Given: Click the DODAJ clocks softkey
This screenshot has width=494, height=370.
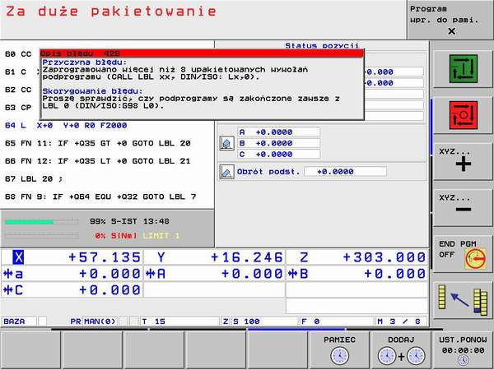Looking at the screenshot, I should [x=401, y=350].
